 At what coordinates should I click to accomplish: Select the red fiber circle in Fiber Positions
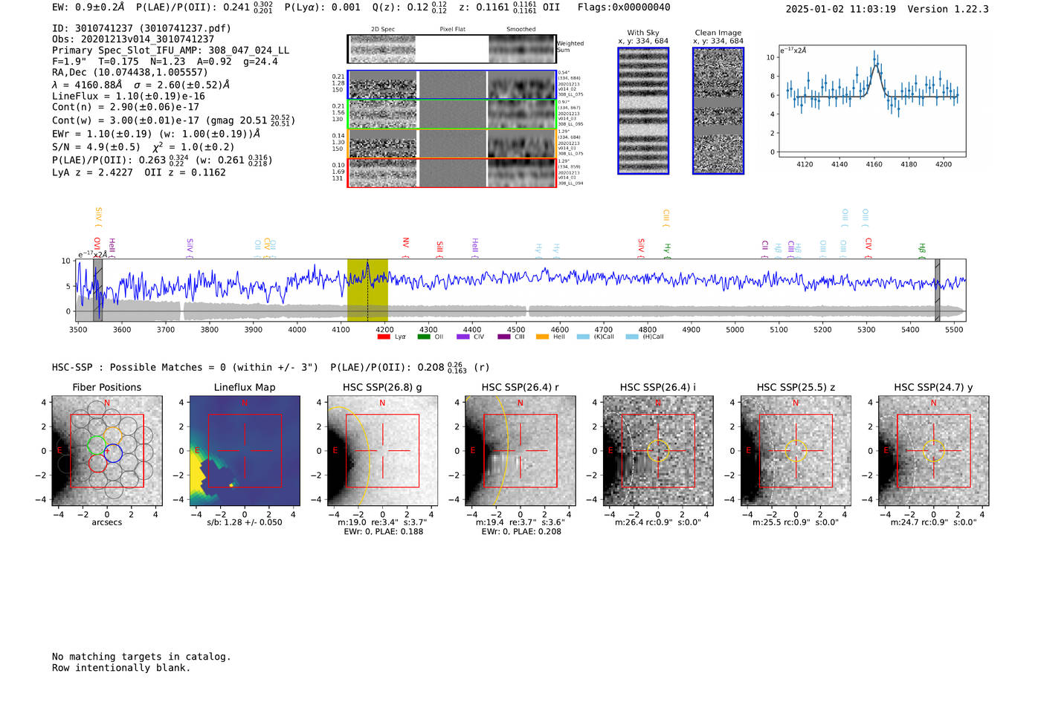point(97,462)
